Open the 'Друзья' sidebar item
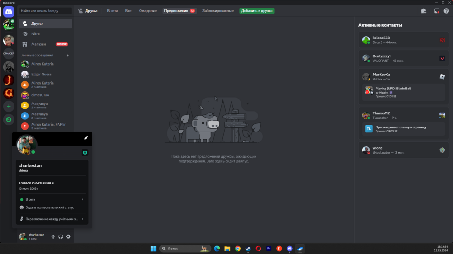The width and height of the screenshot is (453, 254). [46, 24]
